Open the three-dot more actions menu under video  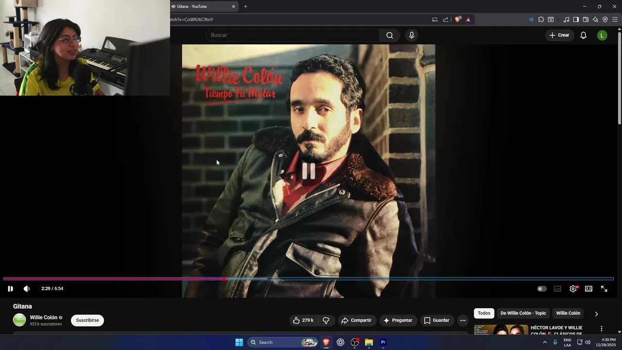(463, 320)
